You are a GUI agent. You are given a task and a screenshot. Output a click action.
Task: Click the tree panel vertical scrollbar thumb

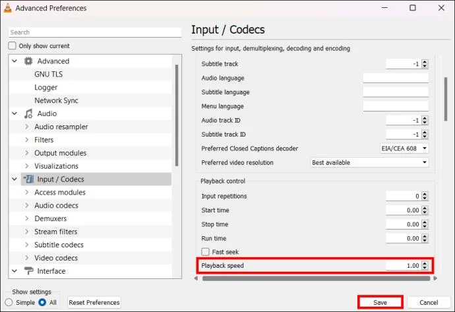(x=177, y=115)
